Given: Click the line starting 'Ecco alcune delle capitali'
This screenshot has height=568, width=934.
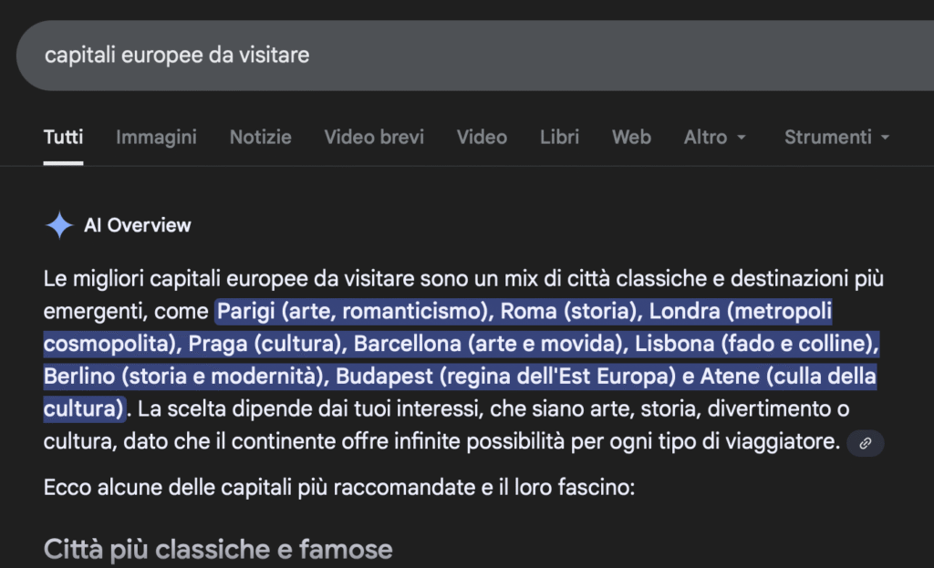Looking at the screenshot, I should (x=338, y=487).
